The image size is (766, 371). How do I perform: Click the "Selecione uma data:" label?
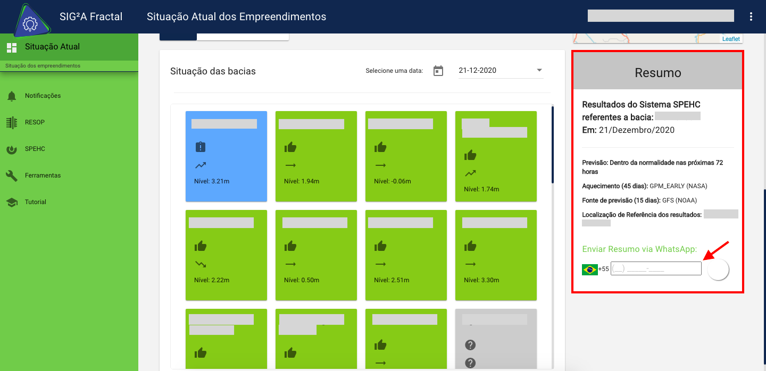394,71
